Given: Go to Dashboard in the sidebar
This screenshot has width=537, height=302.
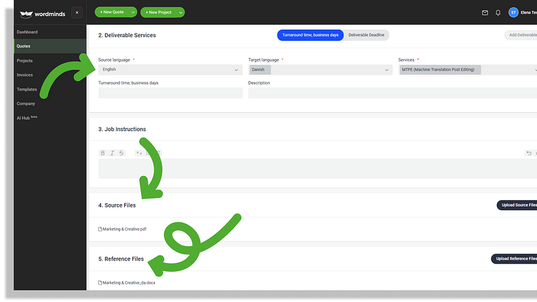Looking at the screenshot, I should pos(28,32).
